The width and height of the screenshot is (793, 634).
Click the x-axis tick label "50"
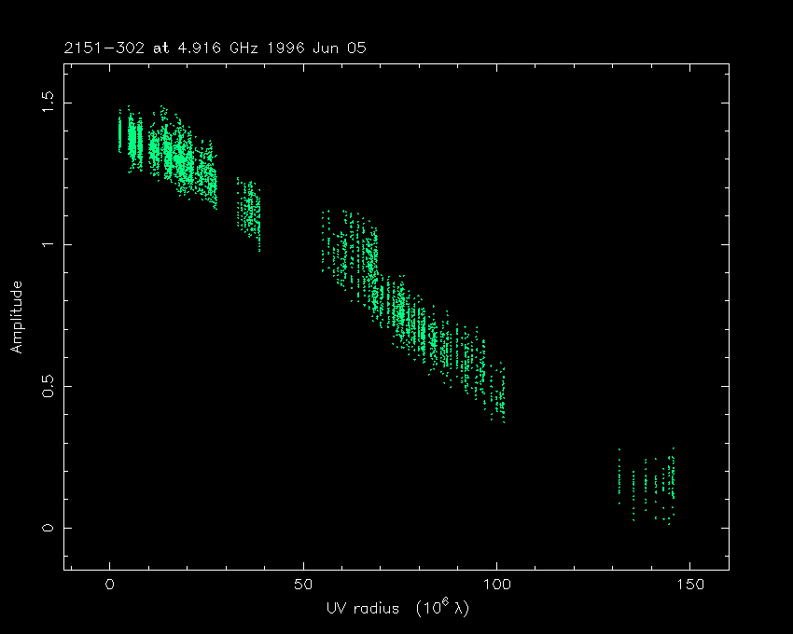(303, 586)
